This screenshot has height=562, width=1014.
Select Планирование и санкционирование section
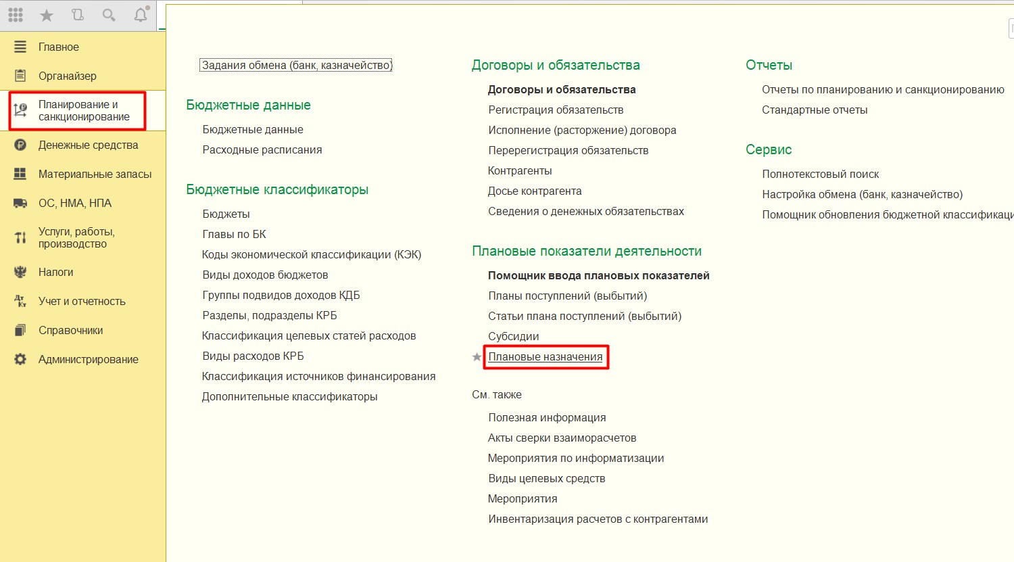click(x=82, y=110)
